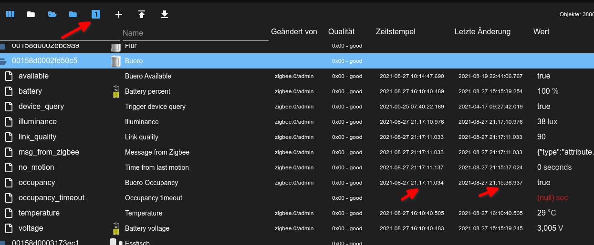
Task: Open the column configuration icon
Action: (10, 14)
